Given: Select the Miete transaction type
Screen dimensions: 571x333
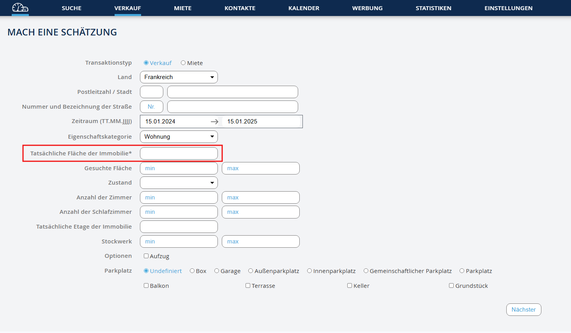Looking at the screenshot, I should click(x=183, y=63).
